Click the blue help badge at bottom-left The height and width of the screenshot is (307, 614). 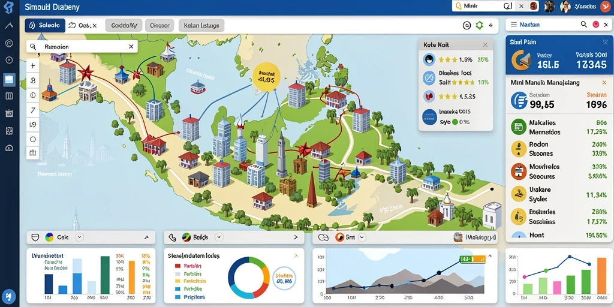(9, 295)
